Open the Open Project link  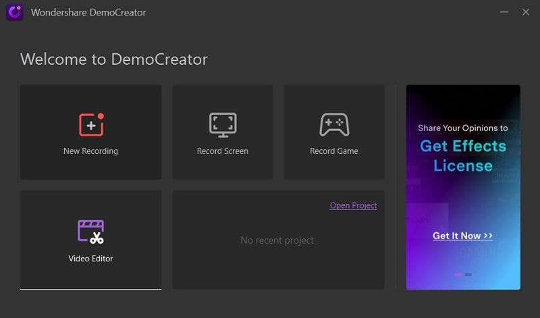(x=353, y=205)
